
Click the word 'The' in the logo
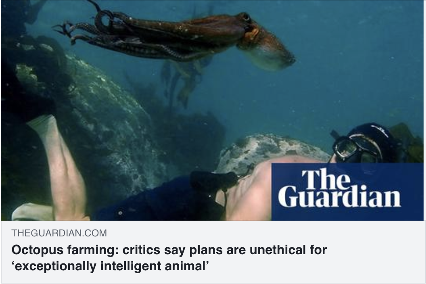click(x=325, y=178)
